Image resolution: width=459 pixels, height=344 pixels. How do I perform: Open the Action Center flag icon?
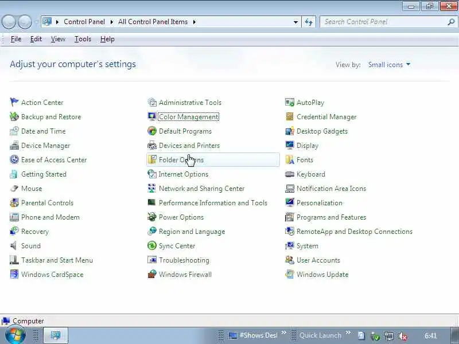14,102
